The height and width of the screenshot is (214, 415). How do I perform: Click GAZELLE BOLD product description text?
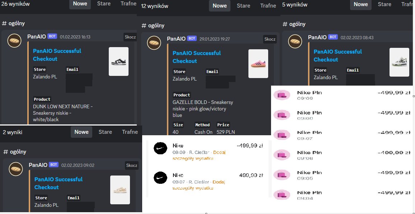pos(203,109)
